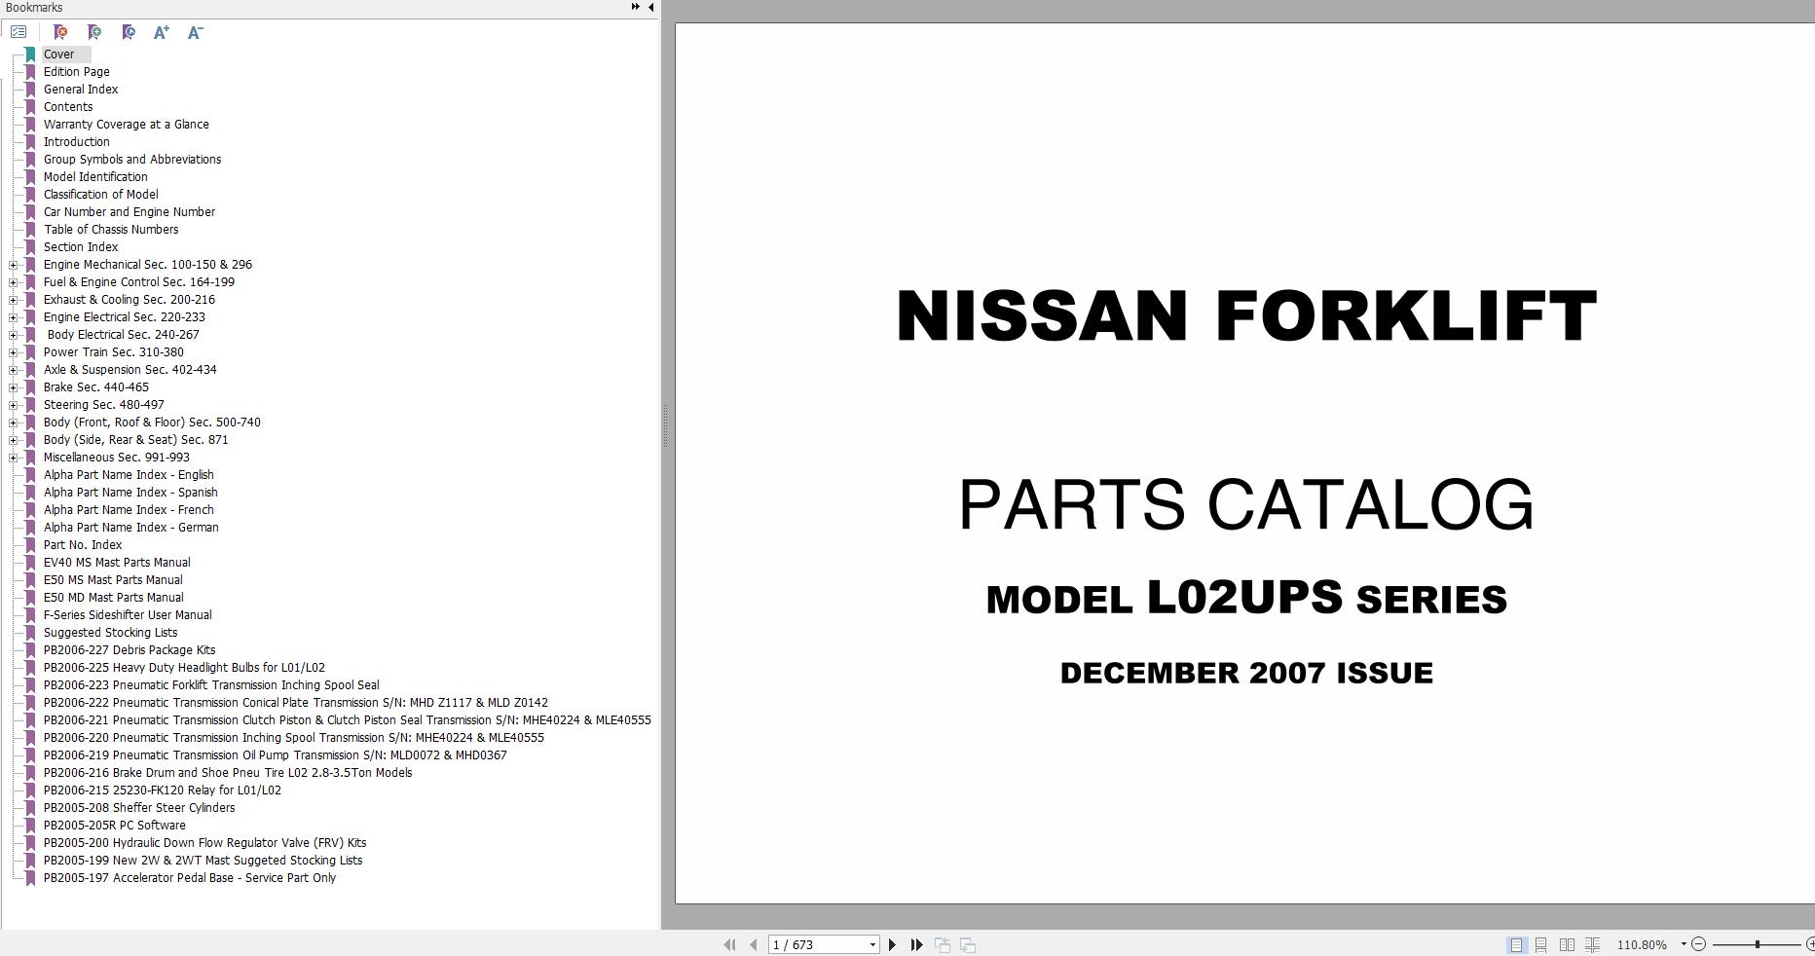This screenshot has width=1815, height=956.
Task: Open EV40 MS Mast Parts Manual bookmark
Action: [117, 563]
